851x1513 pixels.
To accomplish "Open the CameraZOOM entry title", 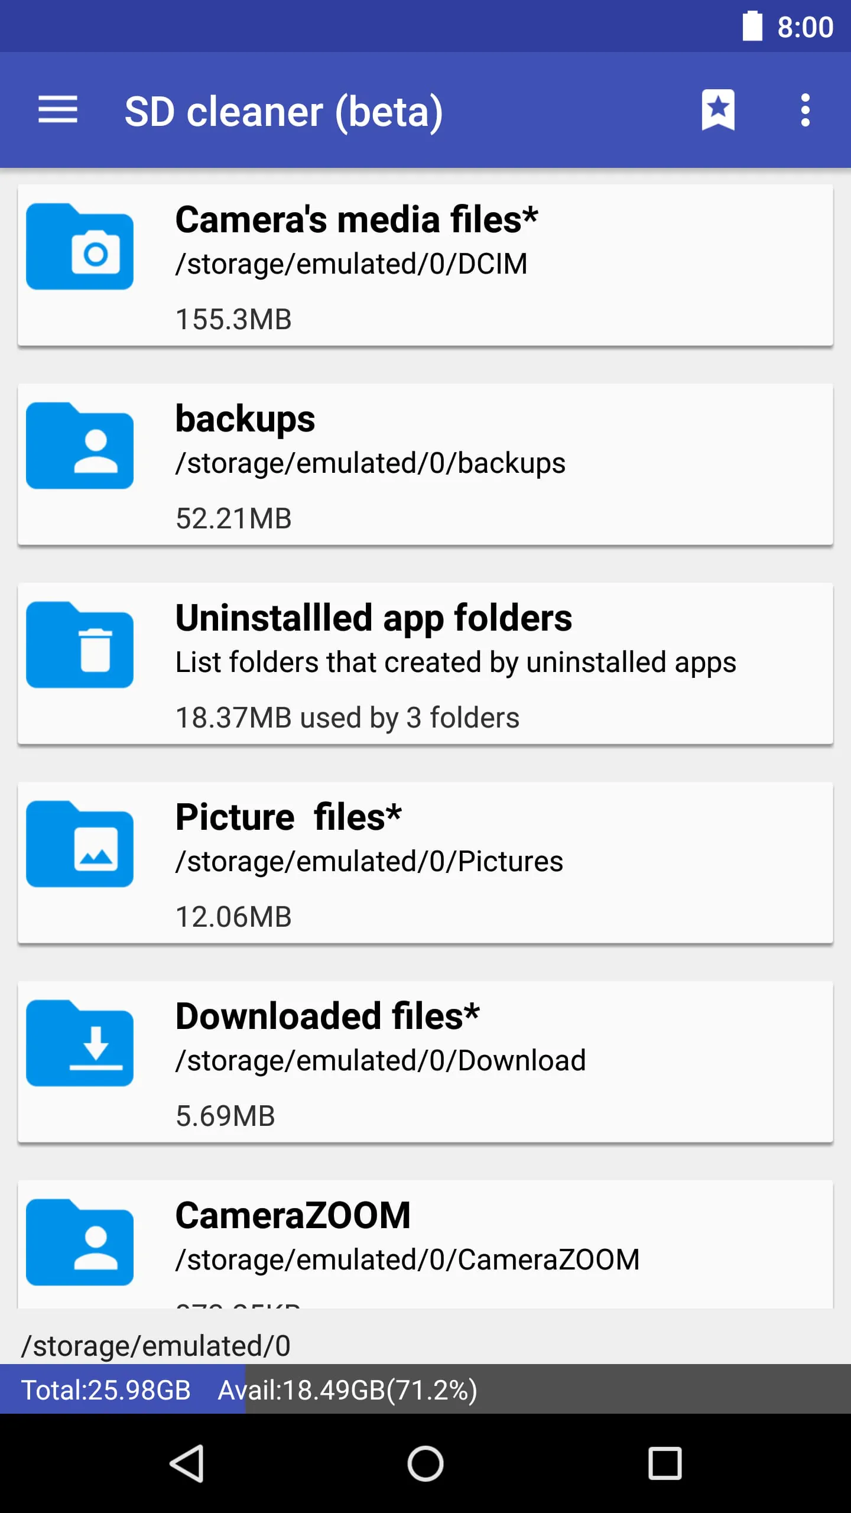I will 293,1216.
